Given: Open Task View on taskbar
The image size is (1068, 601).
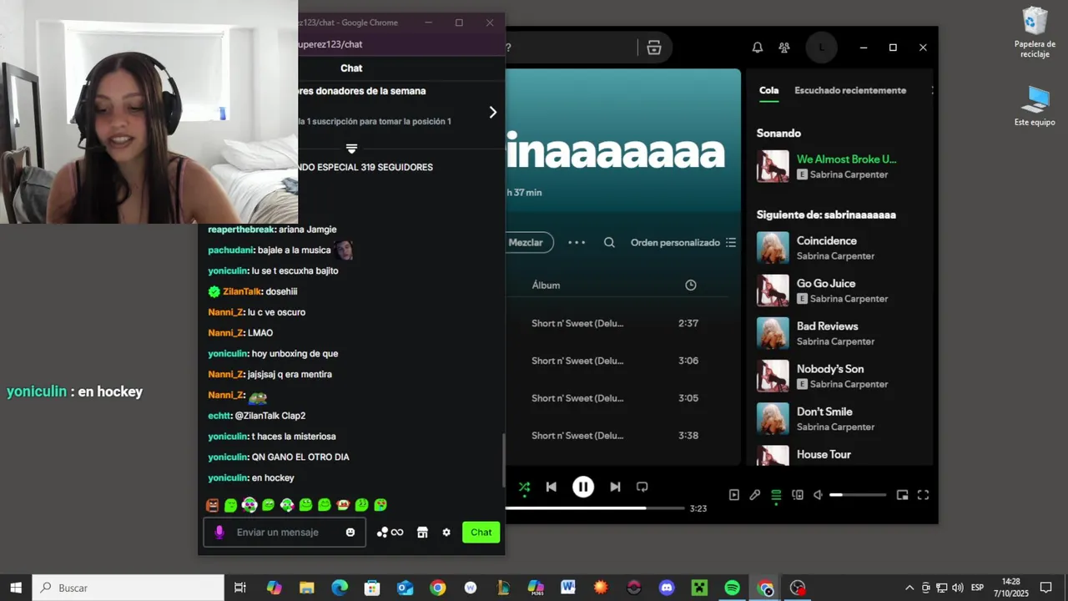Looking at the screenshot, I should (x=240, y=588).
